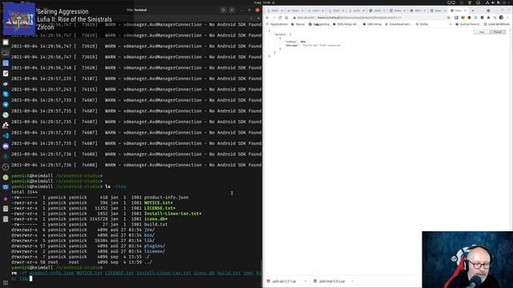Open OBS Studio from the dock

[6, 167]
